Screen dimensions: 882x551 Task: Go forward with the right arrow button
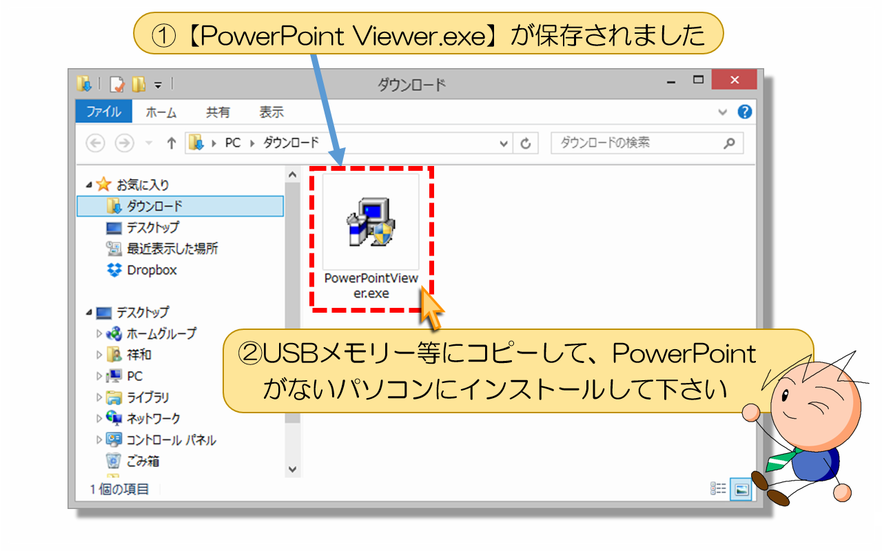click(124, 143)
